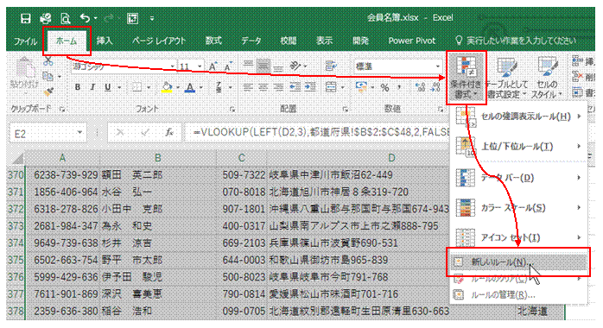The width and height of the screenshot is (603, 328).
Task: Click the fill color bucket swatch
Action: [167, 87]
